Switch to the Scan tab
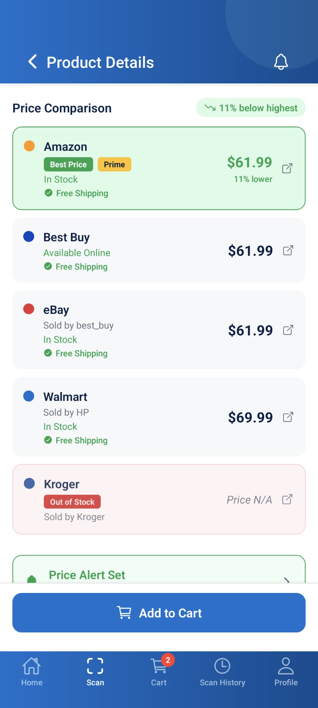Screen dimensions: 318x708 [x=95, y=672]
